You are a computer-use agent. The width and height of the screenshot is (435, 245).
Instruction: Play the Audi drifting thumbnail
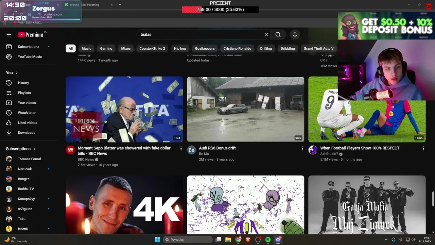(246, 109)
